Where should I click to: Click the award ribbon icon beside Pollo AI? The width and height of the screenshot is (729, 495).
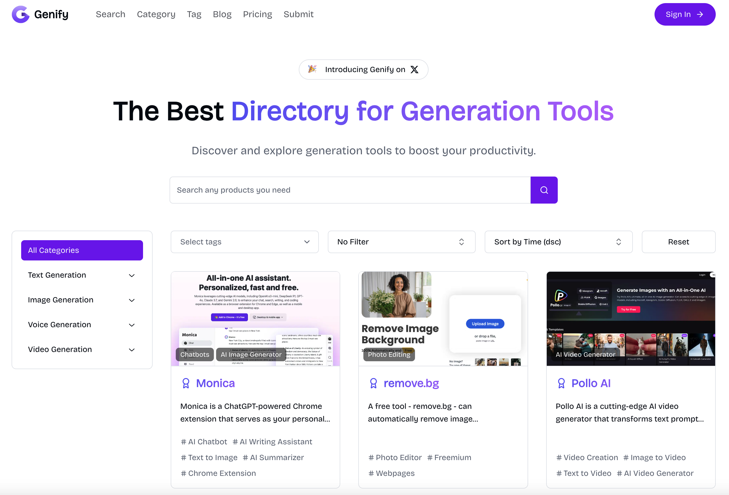561,383
